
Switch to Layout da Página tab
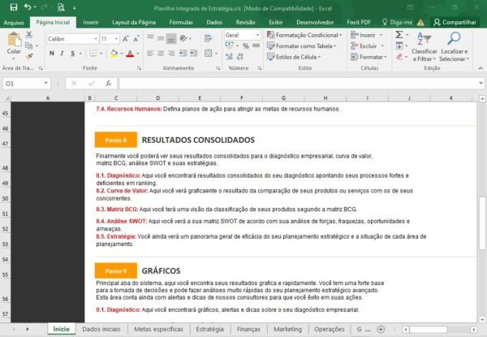tap(134, 23)
